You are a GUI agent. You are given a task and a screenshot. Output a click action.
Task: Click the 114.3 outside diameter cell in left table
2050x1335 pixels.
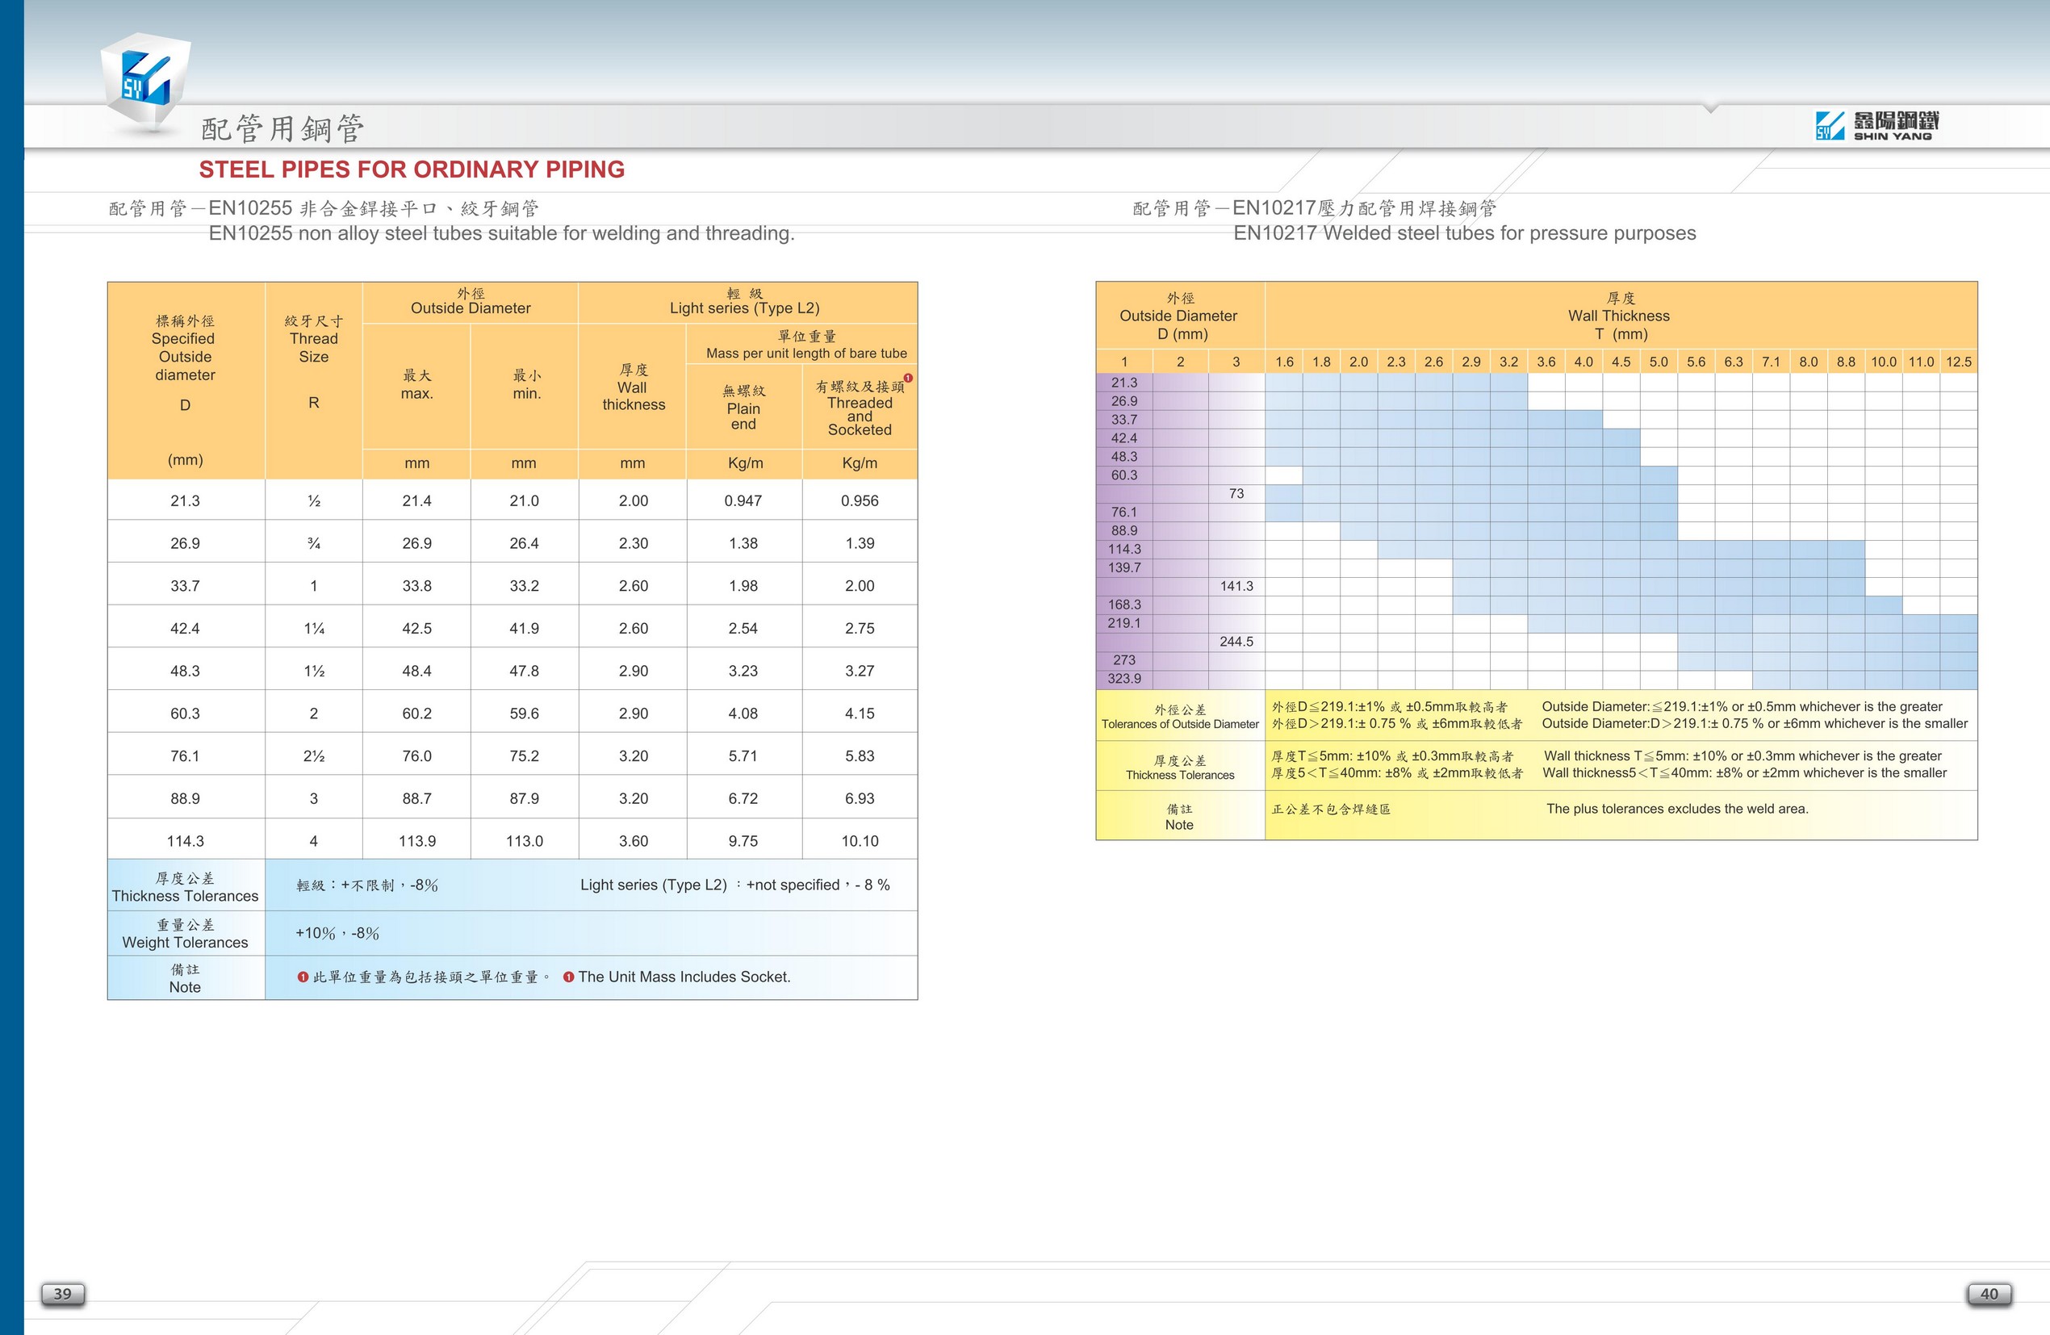click(x=185, y=840)
